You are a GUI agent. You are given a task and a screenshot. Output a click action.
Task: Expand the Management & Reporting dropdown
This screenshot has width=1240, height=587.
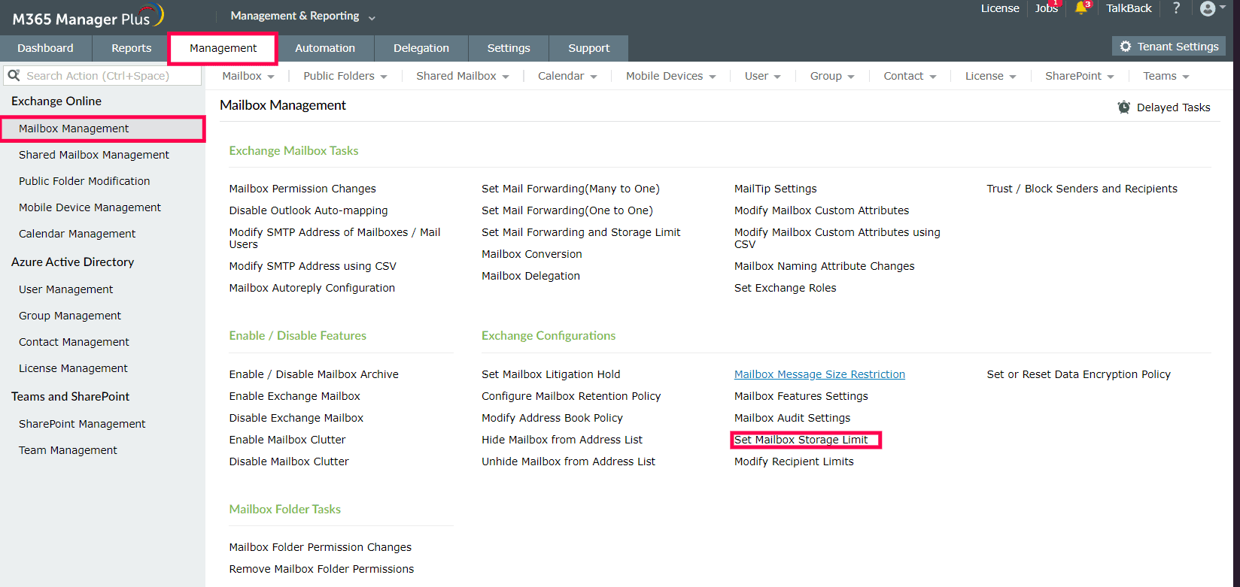pyautogui.click(x=302, y=16)
